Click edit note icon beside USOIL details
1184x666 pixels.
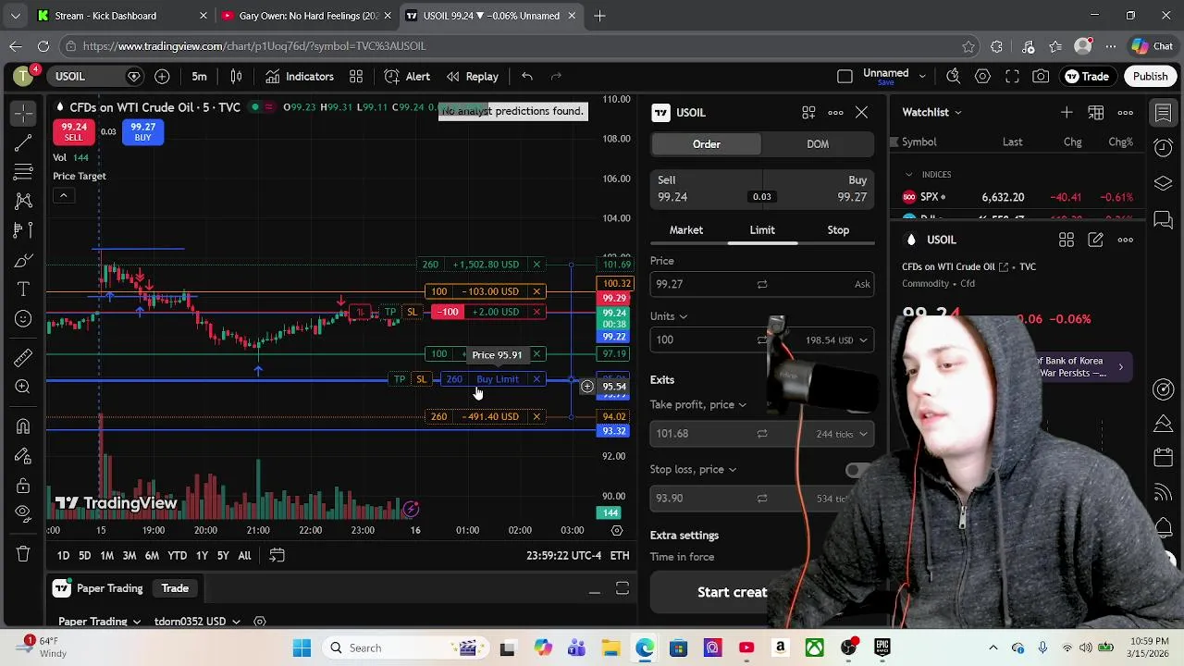[1096, 240]
